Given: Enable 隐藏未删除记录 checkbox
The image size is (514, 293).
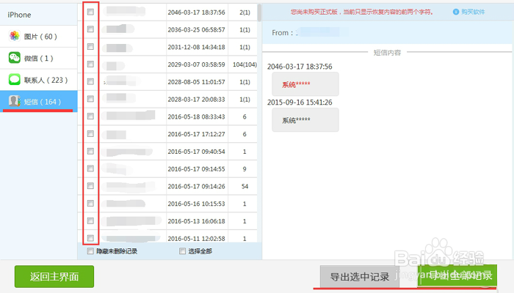Looking at the screenshot, I should pyautogui.click(x=90, y=251).
